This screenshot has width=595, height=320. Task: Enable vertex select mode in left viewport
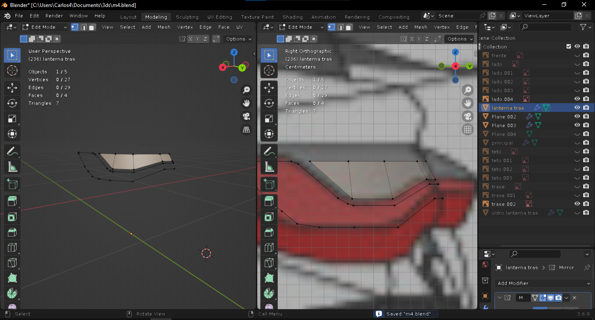pyautogui.click(x=75, y=27)
